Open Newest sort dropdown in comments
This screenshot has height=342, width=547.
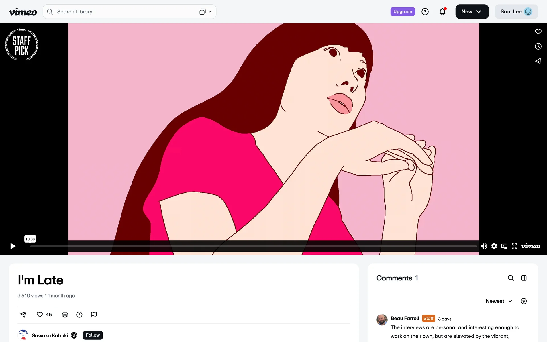[x=499, y=301]
